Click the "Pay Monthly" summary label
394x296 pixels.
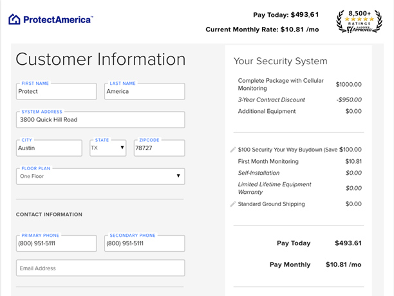click(x=290, y=265)
